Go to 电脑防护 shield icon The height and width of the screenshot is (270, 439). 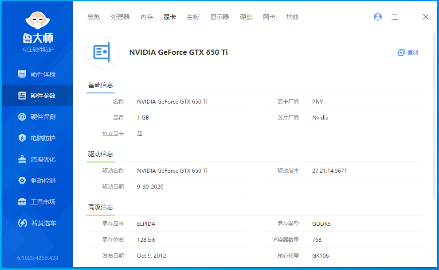[x=22, y=138]
